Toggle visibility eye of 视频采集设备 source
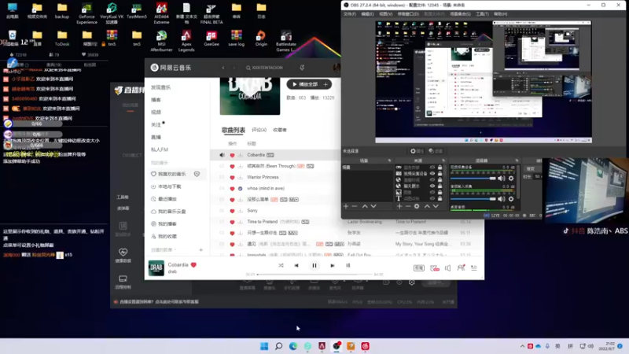629x354 pixels. tap(432, 173)
